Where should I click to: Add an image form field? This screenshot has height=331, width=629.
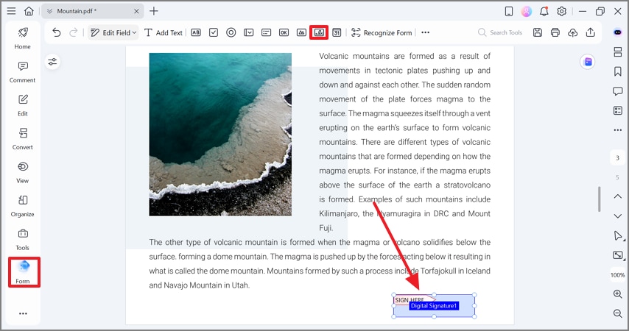302,32
